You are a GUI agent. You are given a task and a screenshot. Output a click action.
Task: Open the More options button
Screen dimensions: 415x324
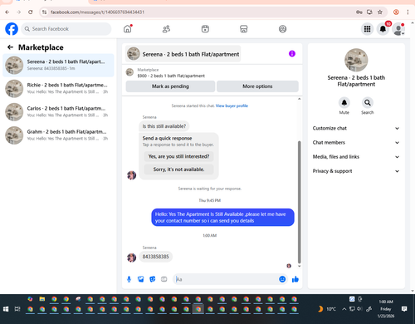click(x=257, y=86)
